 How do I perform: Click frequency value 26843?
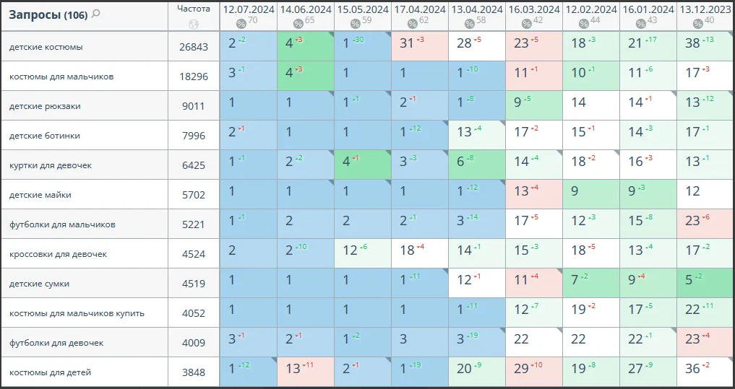pyautogui.click(x=193, y=47)
